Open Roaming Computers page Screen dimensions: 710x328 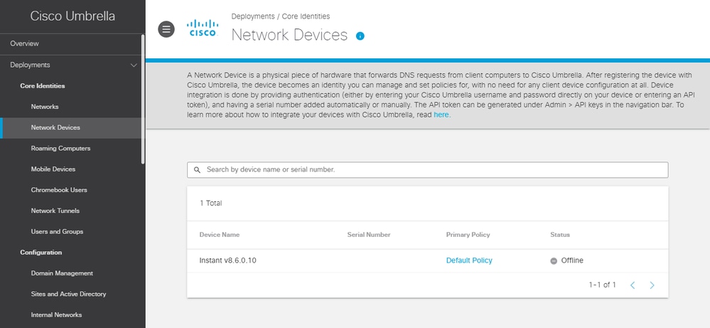pos(60,148)
